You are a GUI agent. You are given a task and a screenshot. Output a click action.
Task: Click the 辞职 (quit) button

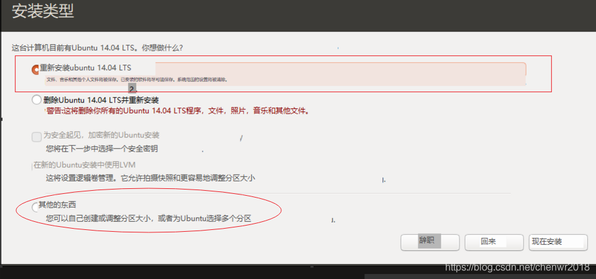pyautogui.click(x=430, y=242)
